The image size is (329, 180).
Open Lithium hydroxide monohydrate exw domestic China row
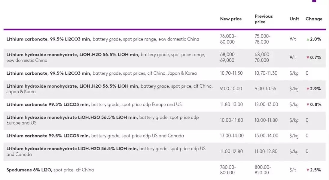click(165, 58)
